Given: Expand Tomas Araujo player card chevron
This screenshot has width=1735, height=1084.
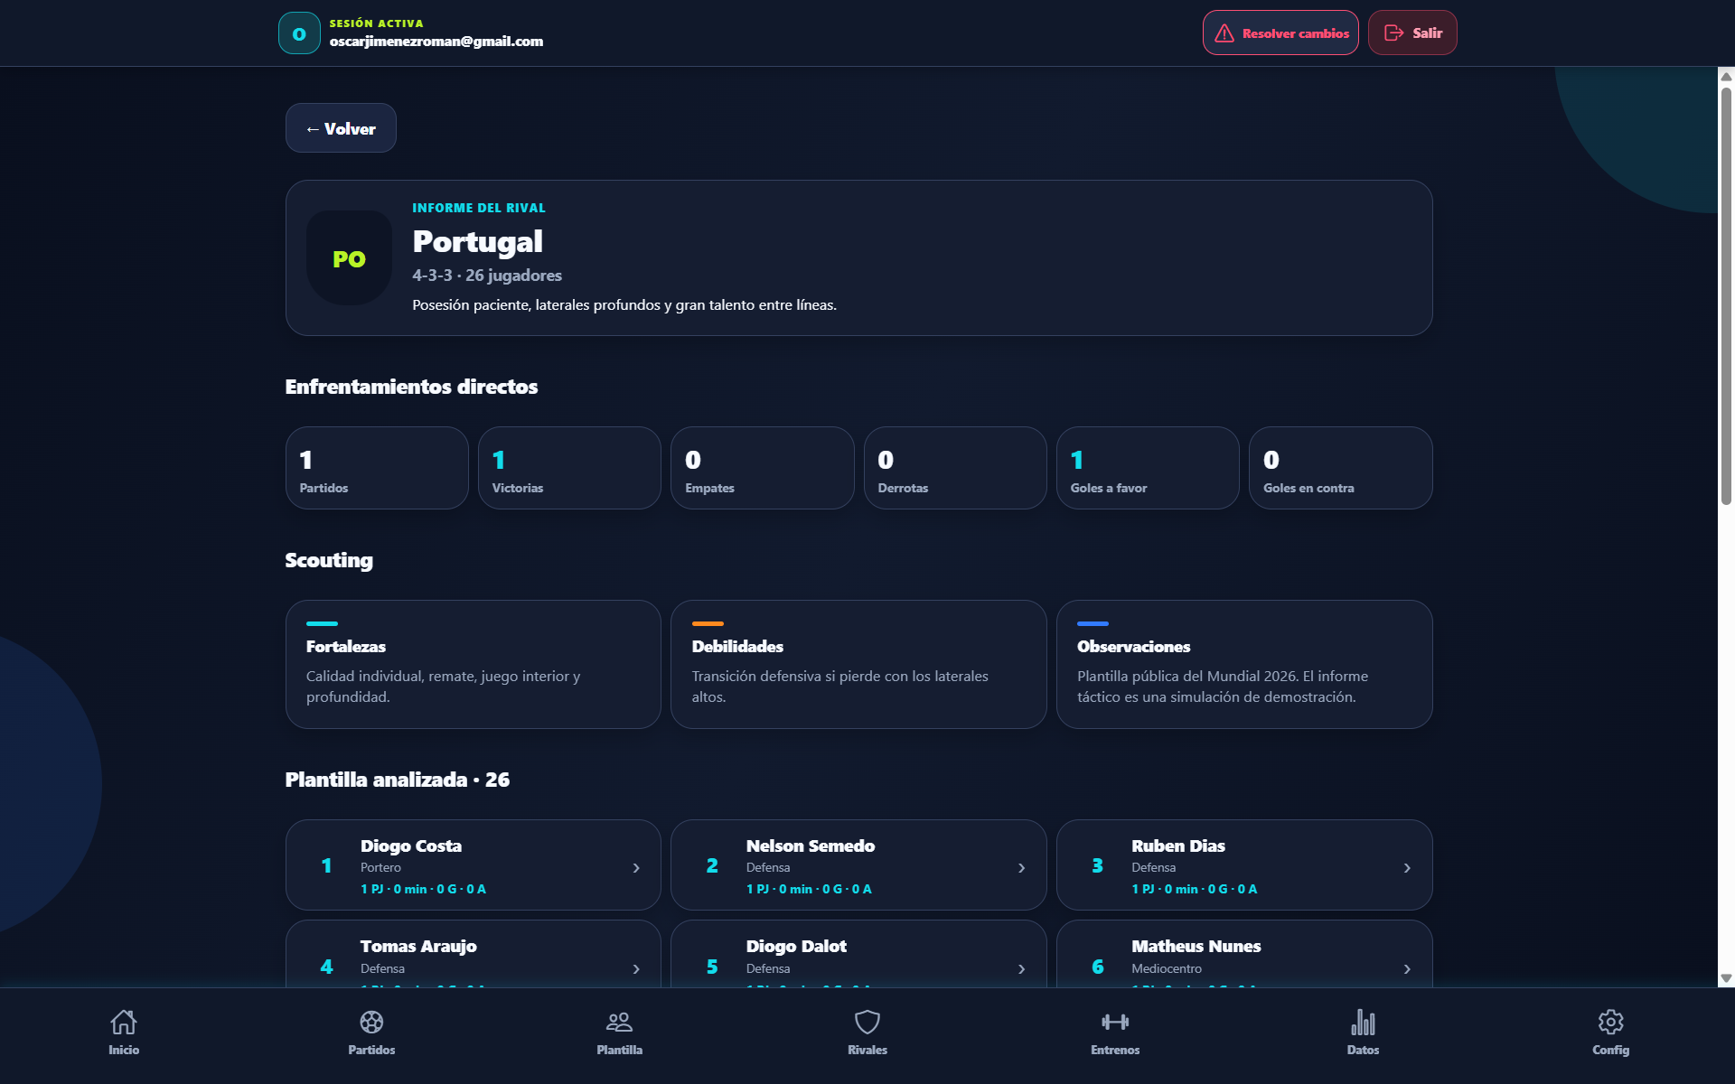Looking at the screenshot, I should pos(636,969).
